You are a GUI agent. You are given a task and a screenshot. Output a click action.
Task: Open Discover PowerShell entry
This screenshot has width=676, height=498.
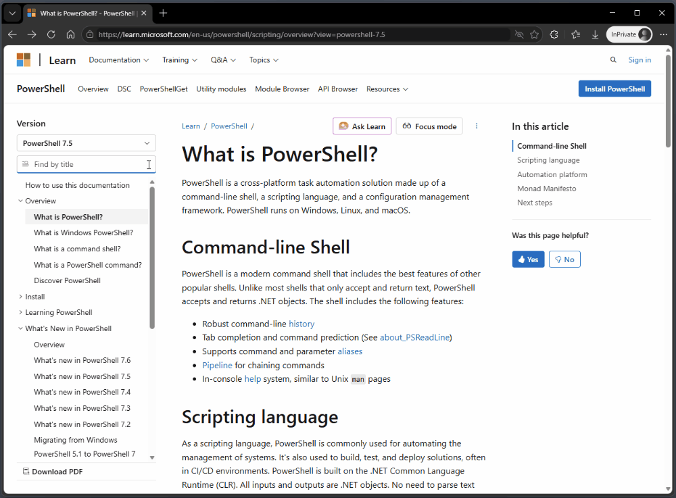click(67, 280)
